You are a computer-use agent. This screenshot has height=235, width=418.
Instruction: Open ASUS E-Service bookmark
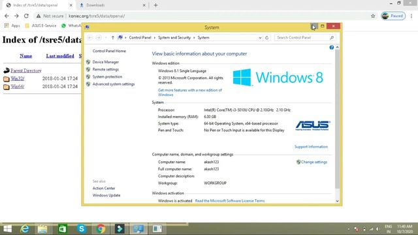coord(40,25)
